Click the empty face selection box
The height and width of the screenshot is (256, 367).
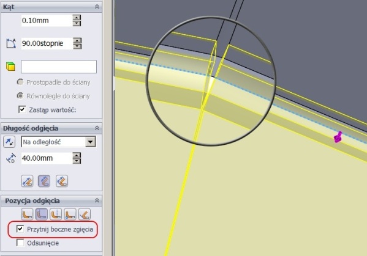[x=59, y=67]
